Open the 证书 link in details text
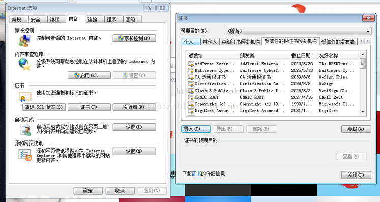 point(196,174)
